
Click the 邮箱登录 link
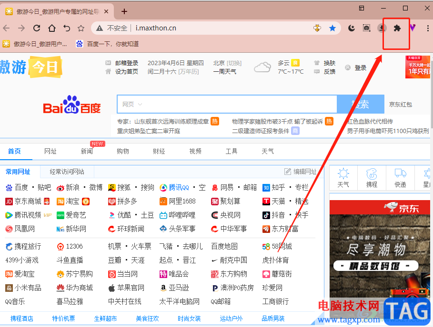[127, 63]
